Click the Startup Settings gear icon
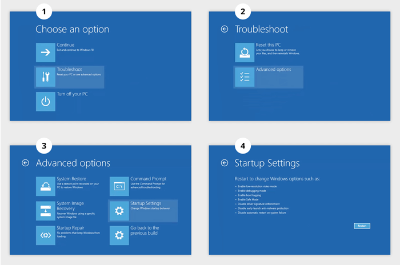The width and height of the screenshot is (400, 265). pos(119,211)
